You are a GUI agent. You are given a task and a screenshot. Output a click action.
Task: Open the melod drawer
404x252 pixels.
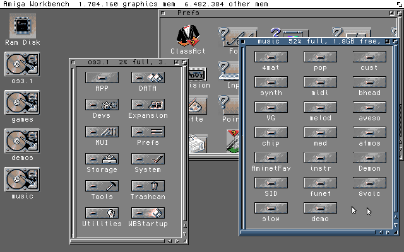[320, 107]
